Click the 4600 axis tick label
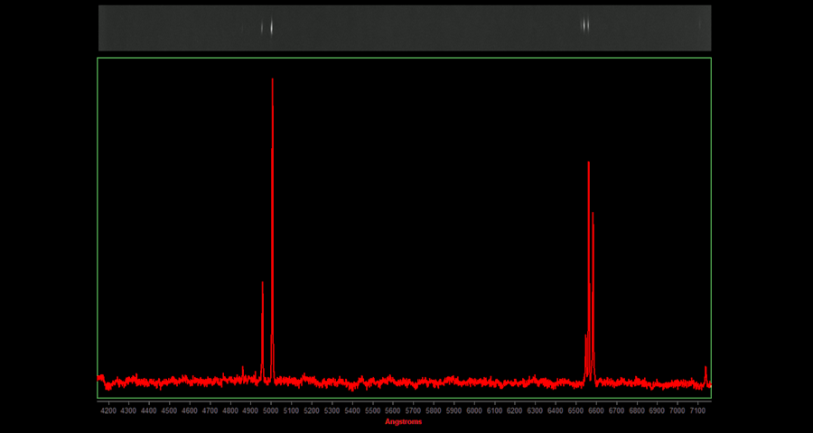Viewport: 813px width, 433px height. [190, 410]
